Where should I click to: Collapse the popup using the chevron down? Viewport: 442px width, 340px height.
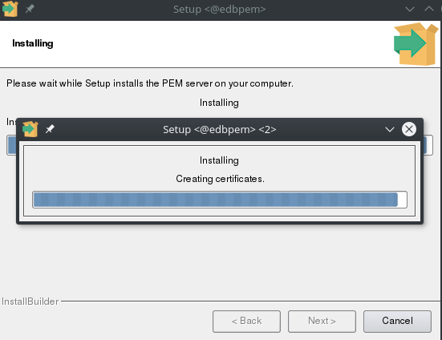point(390,130)
